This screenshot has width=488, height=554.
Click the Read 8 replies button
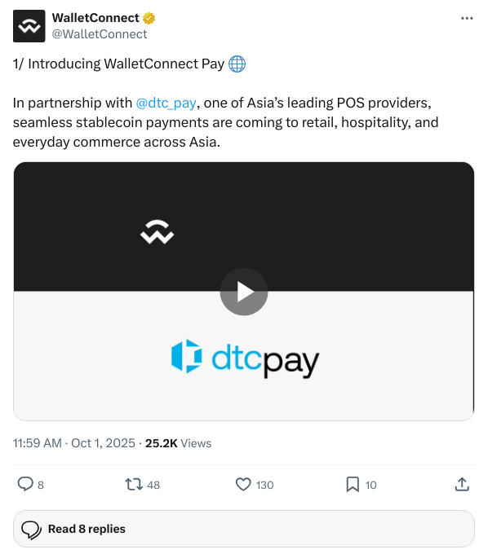pyautogui.click(x=244, y=529)
